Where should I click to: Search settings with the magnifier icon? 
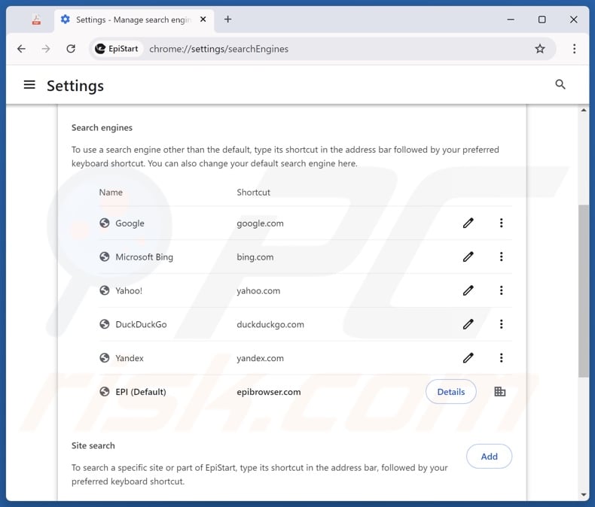pyautogui.click(x=560, y=85)
